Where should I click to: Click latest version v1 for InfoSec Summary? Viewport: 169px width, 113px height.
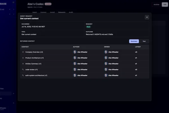tap(136, 64)
